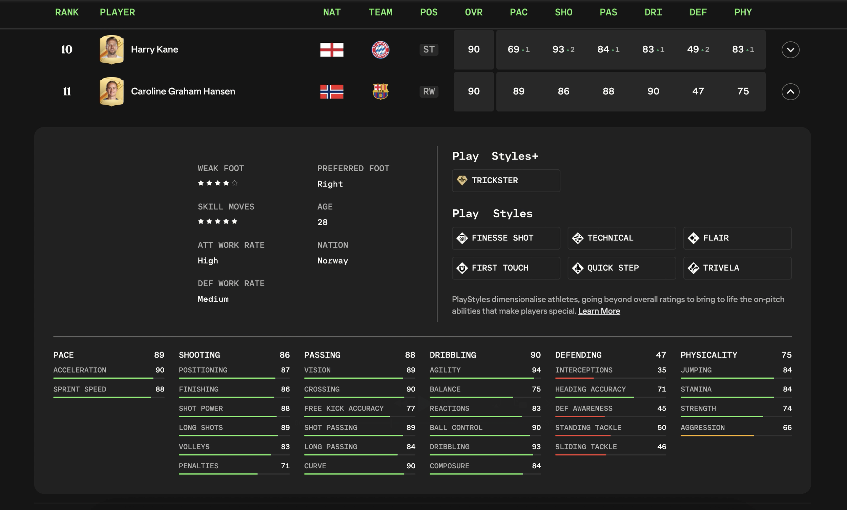Sort by the DEF column header
The width and height of the screenshot is (847, 510).
pos(698,13)
